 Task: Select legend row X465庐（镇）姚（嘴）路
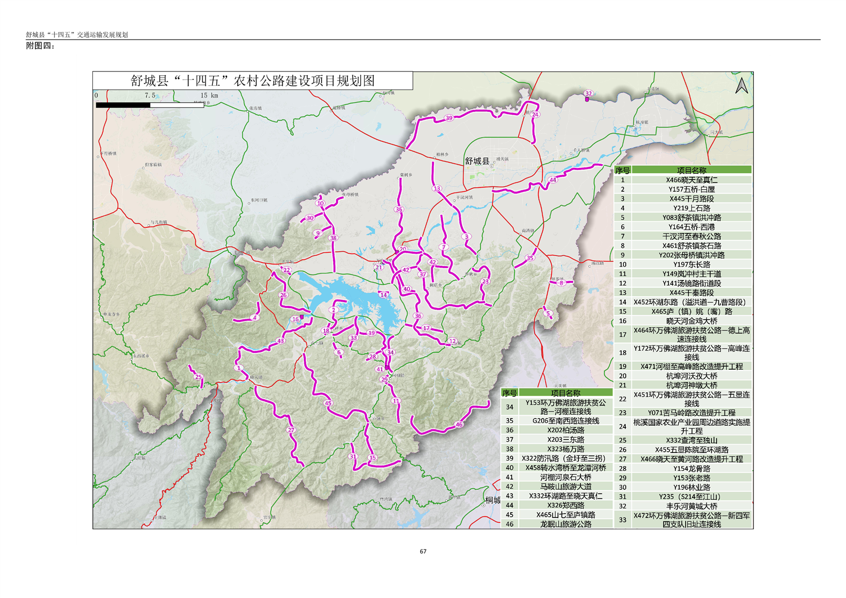pos(683,311)
